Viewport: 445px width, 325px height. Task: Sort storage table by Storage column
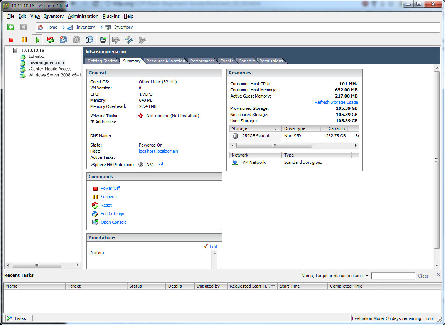255,129
